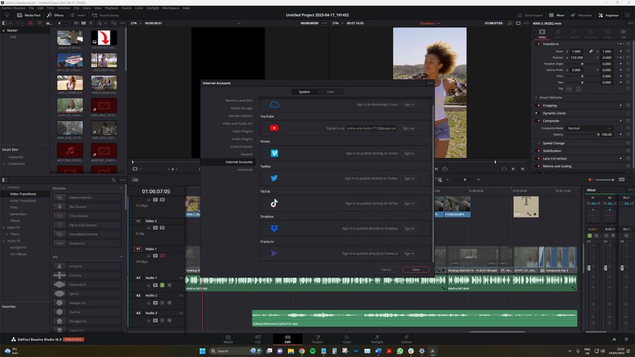The image size is (635, 357).
Task: Collapse the Toolbox tree
Action: pyautogui.click(x=4, y=187)
